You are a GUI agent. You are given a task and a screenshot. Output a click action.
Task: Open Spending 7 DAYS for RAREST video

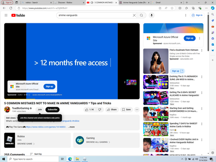(x=156, y=129)
